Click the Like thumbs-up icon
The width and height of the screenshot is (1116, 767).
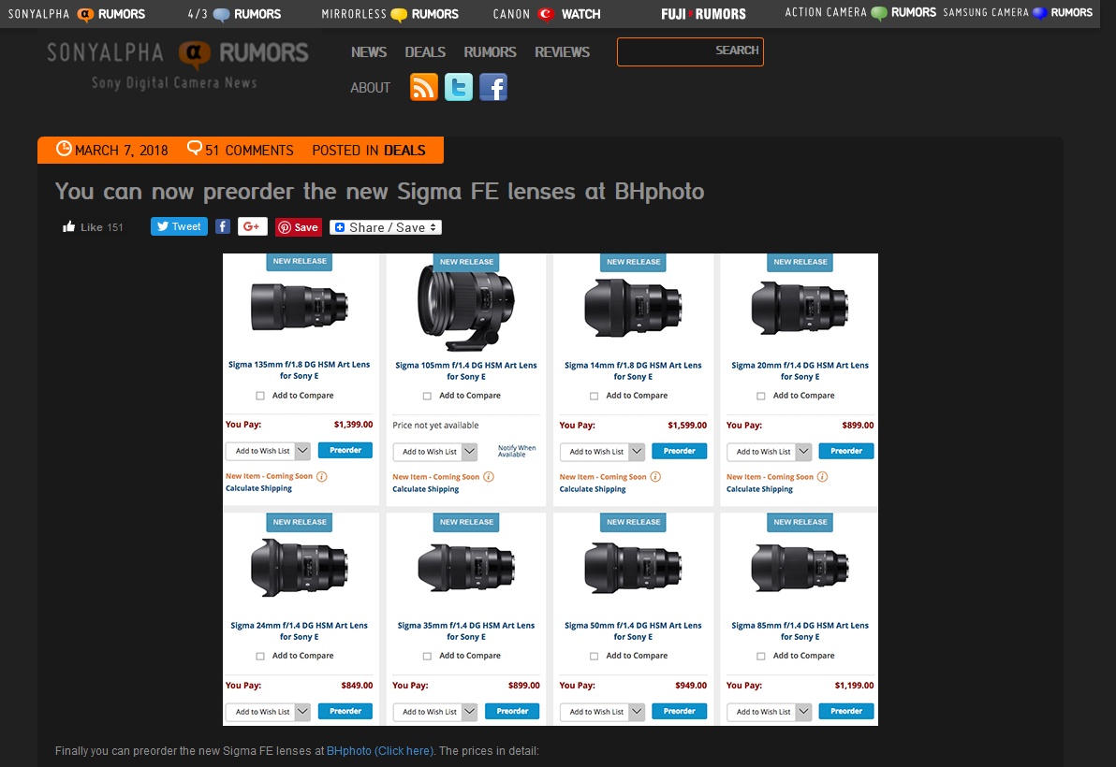[x=69, y=226]
